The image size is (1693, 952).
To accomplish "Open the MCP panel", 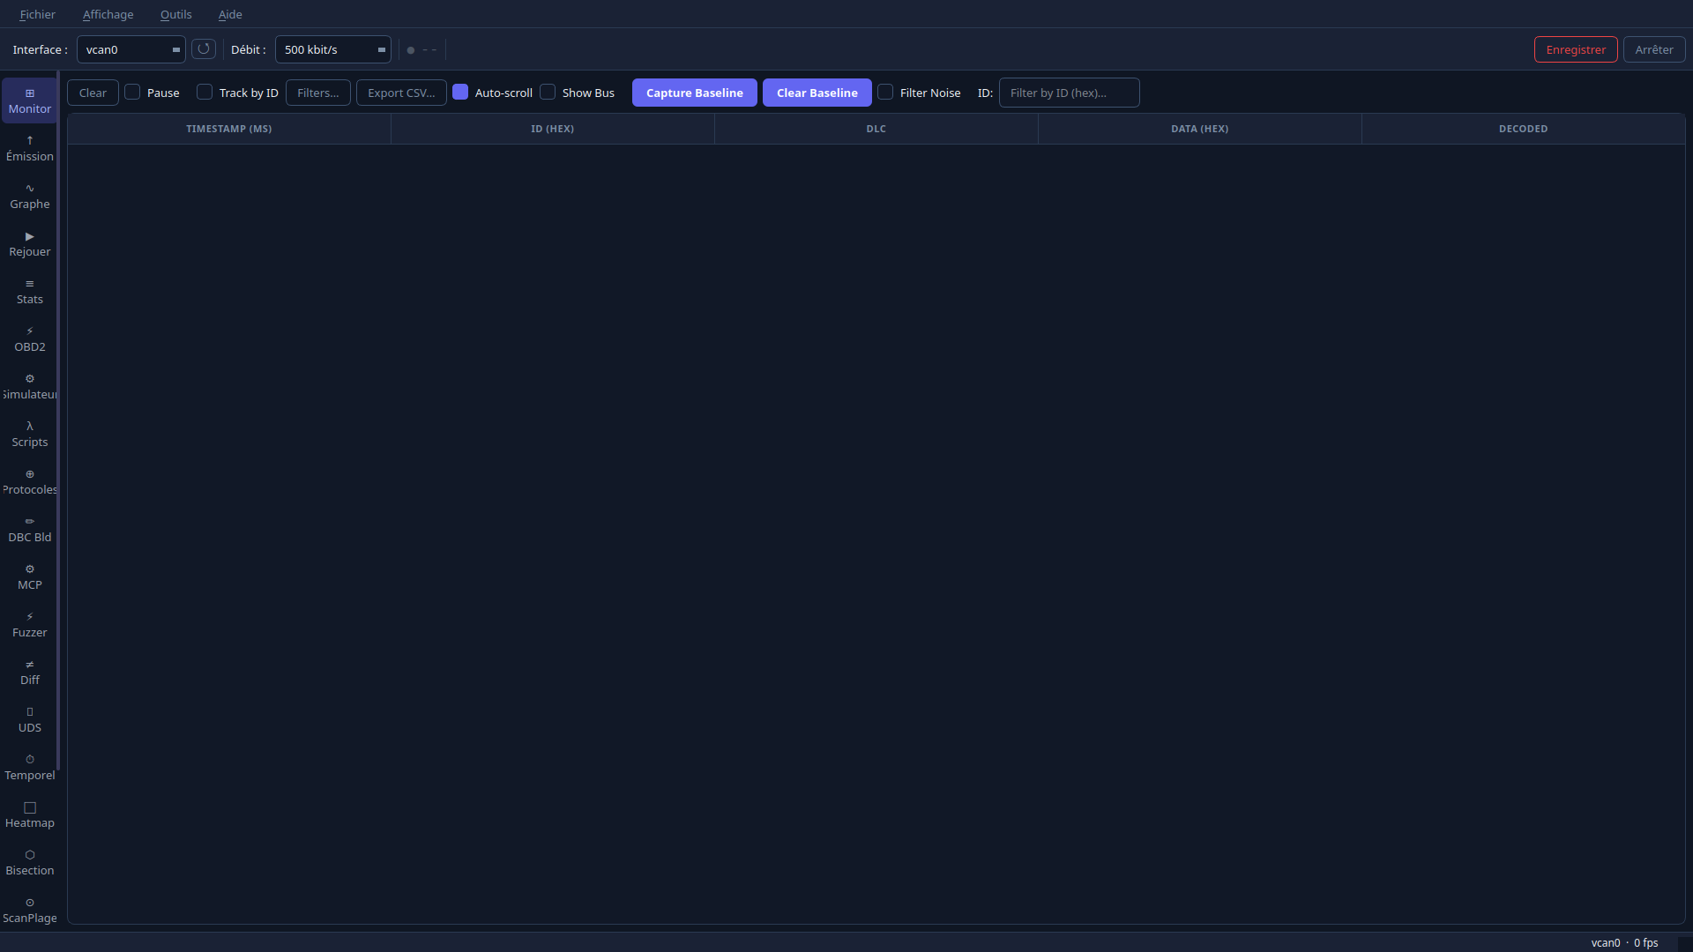I will (29, 576).
